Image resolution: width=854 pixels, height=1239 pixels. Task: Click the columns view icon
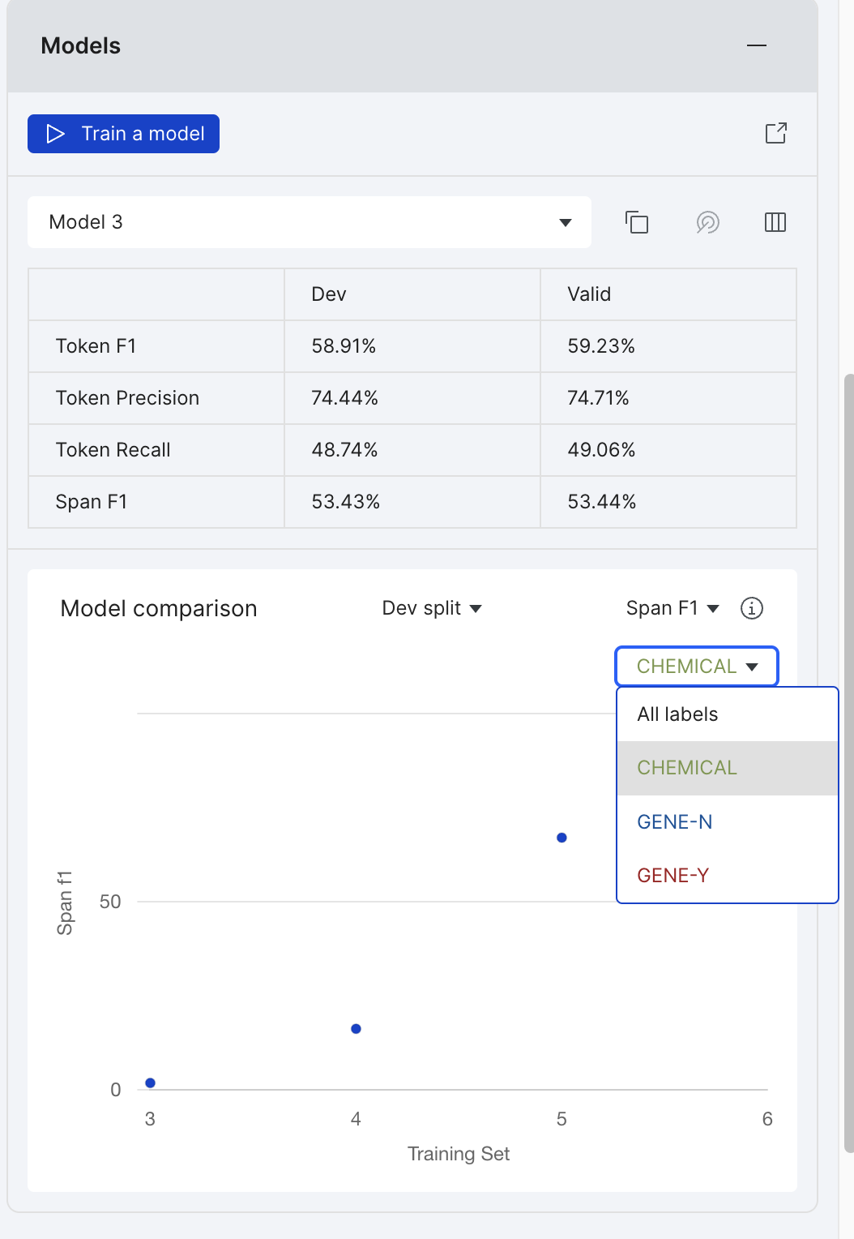tap(775, 222)
